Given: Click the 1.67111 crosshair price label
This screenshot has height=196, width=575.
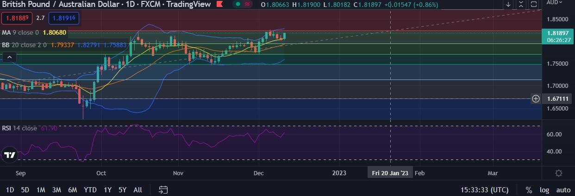Looking at the screenshot, I should (557, 98).
